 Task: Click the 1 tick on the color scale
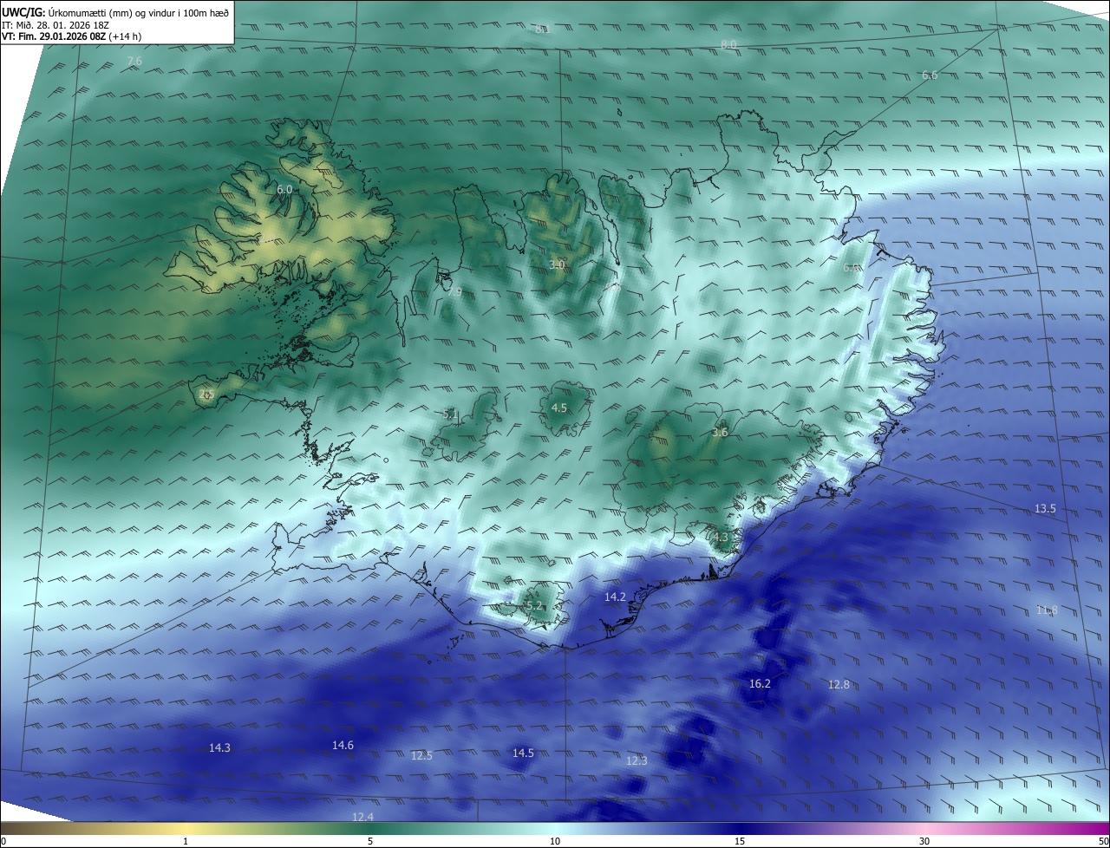tap(186, 841)
